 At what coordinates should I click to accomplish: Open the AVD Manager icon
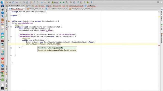81,2
